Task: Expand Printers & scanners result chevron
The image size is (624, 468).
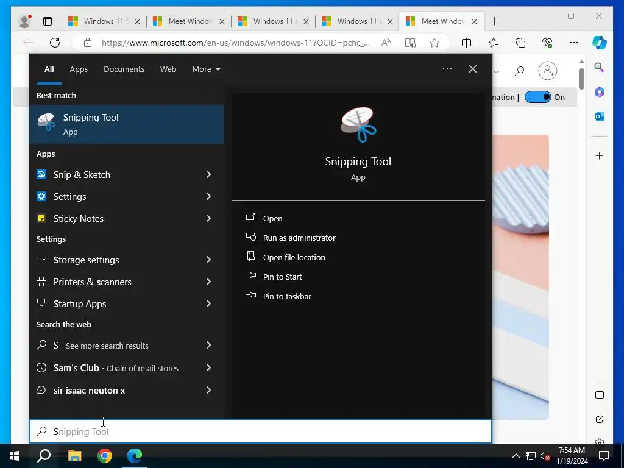Action: click(x=208, y=282)
